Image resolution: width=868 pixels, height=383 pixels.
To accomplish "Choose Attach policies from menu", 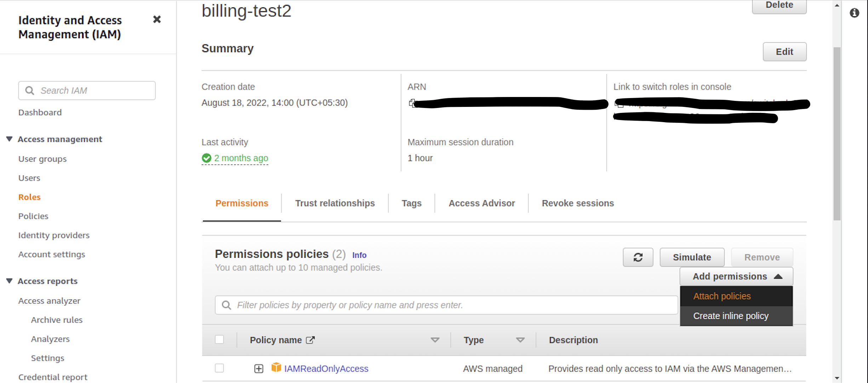I will (x=736, y=296).
